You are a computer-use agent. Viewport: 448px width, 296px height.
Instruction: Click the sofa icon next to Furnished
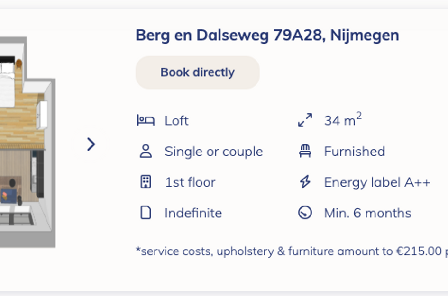pos(306,151)
